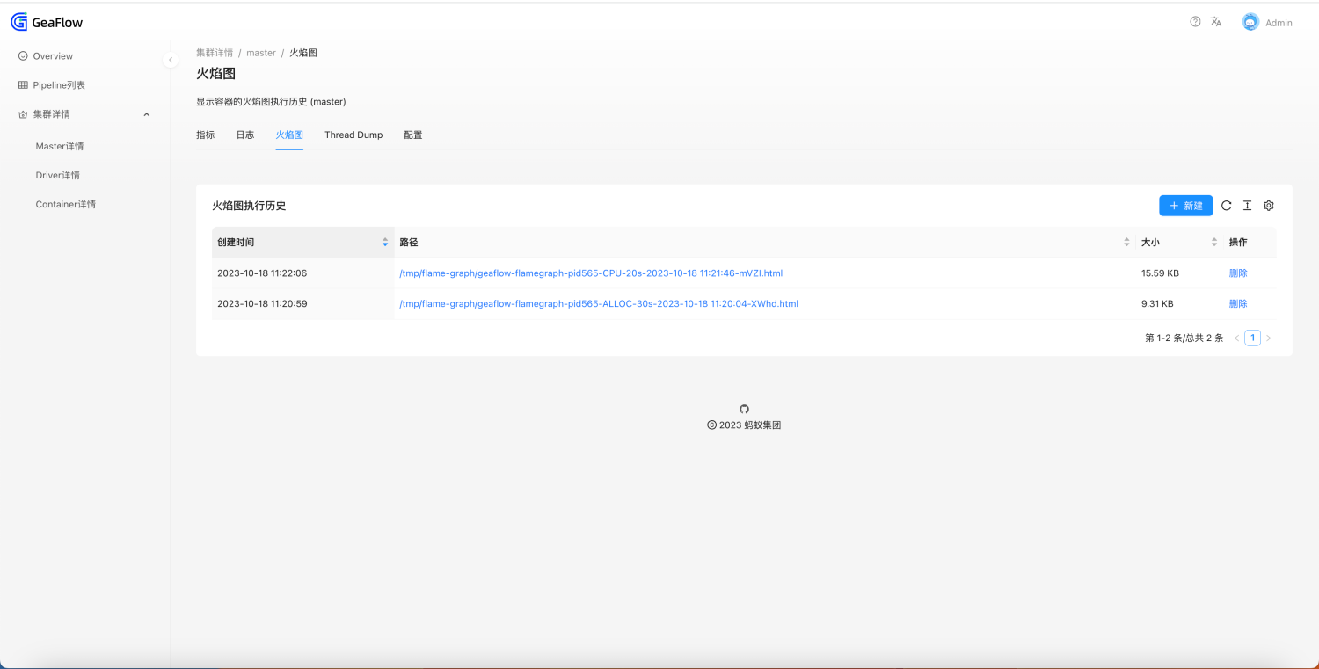This screenshot has width=1319, height=669.
Task: Select page 1 in pagination
Action: click(1252, 338)
